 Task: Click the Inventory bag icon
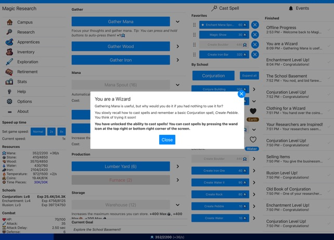click(9, 52)
